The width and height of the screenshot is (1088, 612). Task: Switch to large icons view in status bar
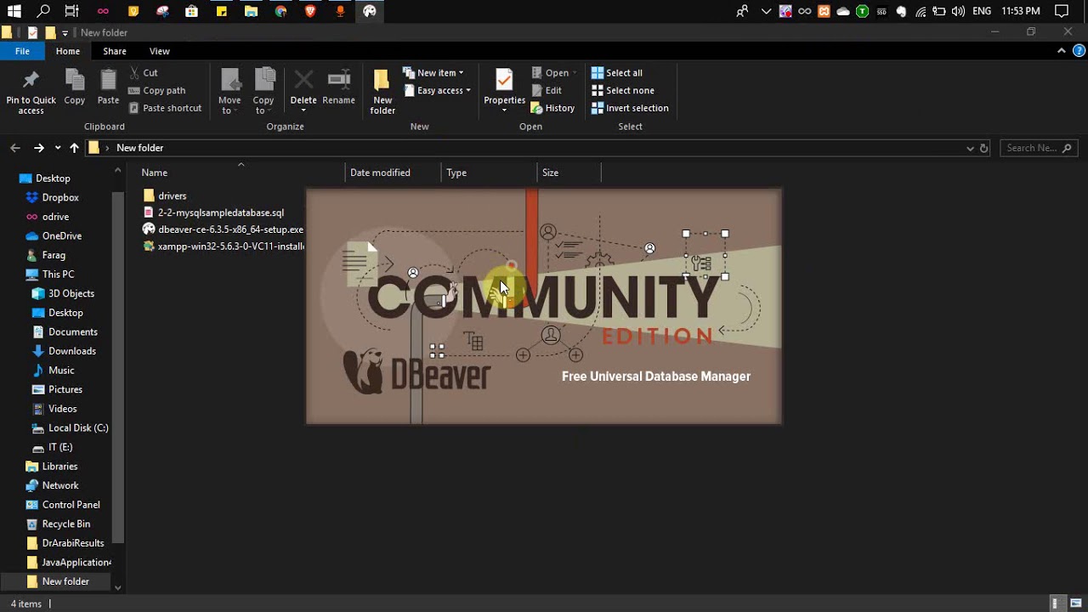tap(1075, 603)
